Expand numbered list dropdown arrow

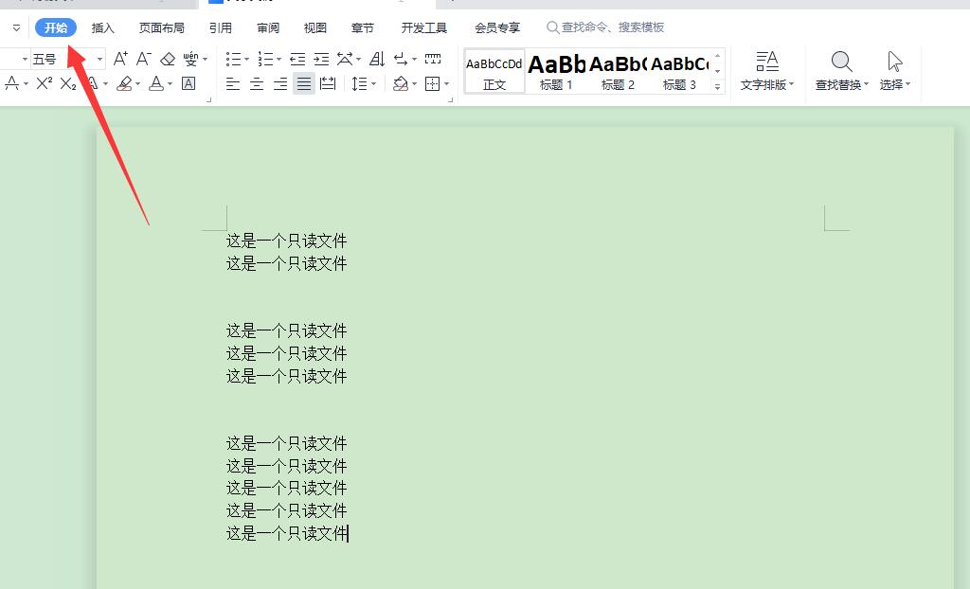point(279,60)
